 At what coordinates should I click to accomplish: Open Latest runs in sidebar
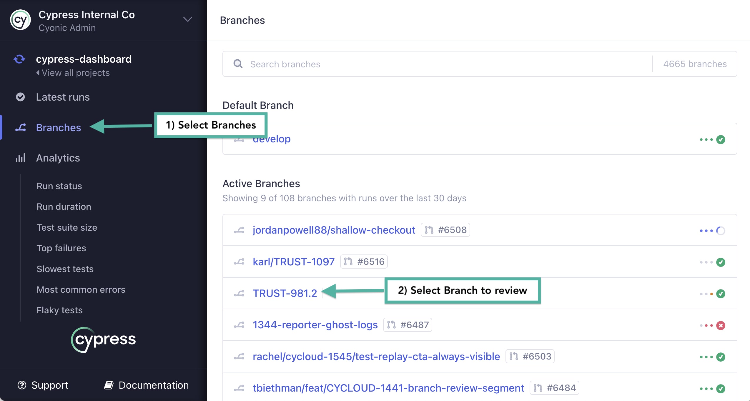[x=63, y=97]
